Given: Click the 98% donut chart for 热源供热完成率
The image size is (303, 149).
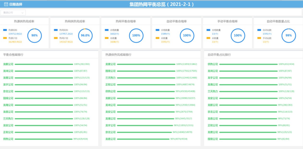Looking at the screenshot, I should pos(35,36).
